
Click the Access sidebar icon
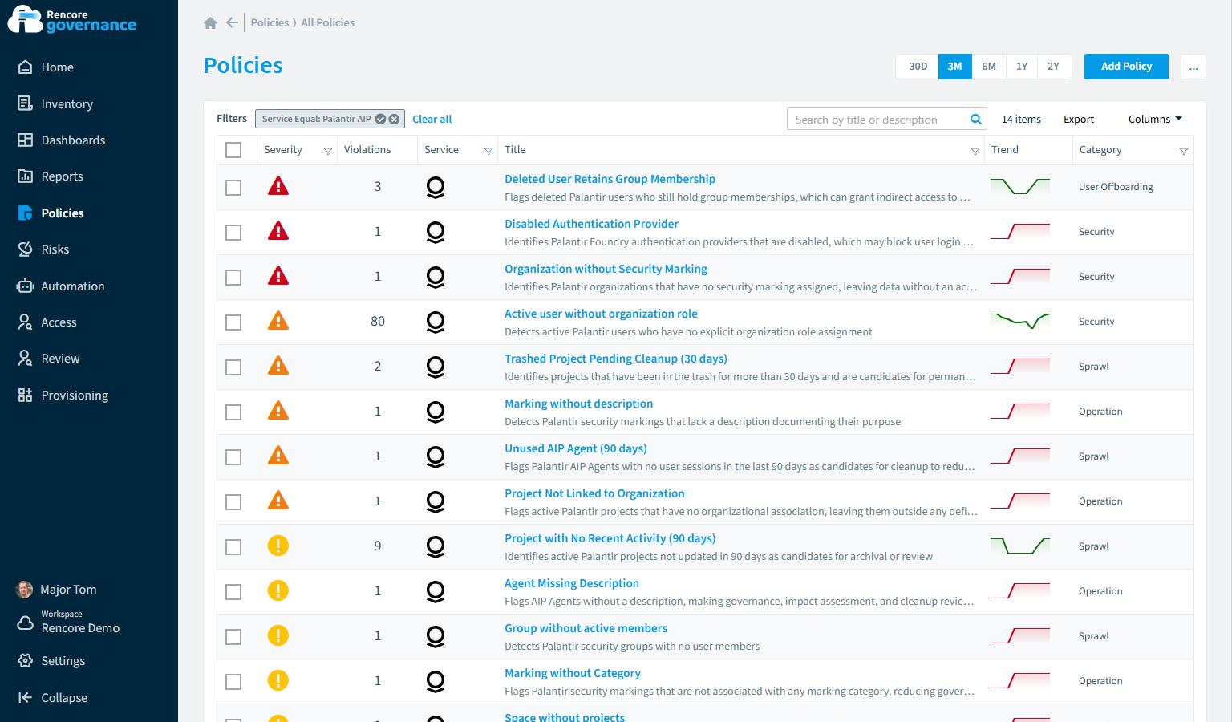tap(26, 322)
